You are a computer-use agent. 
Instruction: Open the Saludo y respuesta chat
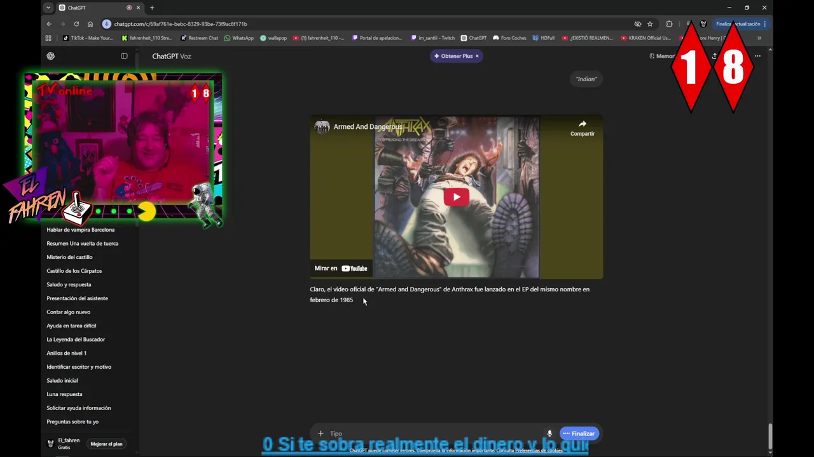(x=69, y=284)
